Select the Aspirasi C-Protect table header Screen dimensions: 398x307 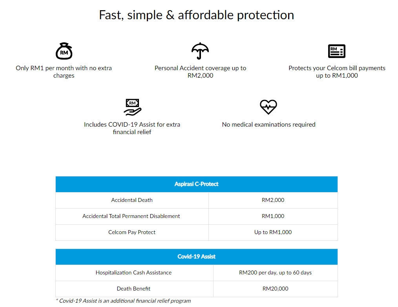pyautogui.click(x=196, y=184)
